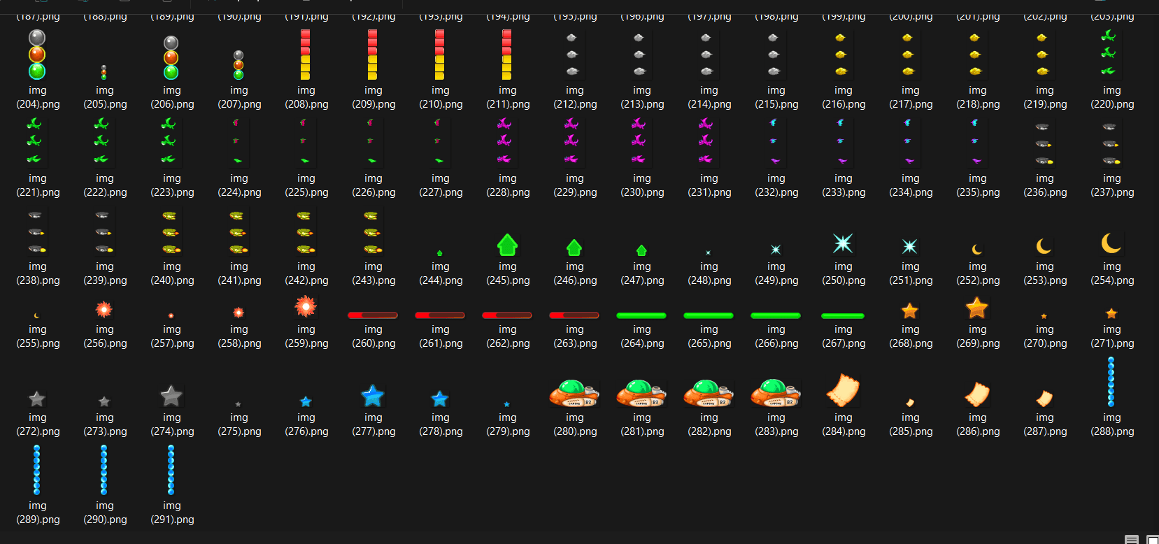Screen dimensions: 1159x544
Task: Select file name img (222).png
Action: (105, 185)
